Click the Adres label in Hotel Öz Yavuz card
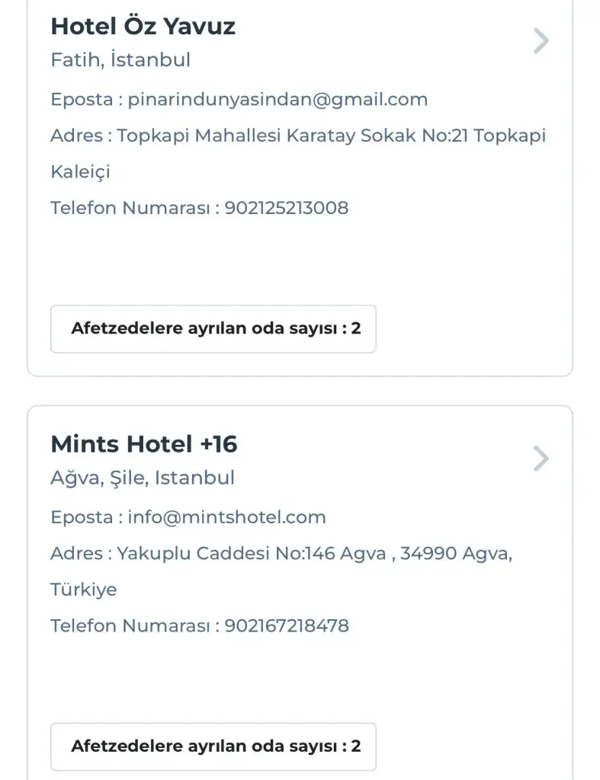 click(x=76, y=136)
